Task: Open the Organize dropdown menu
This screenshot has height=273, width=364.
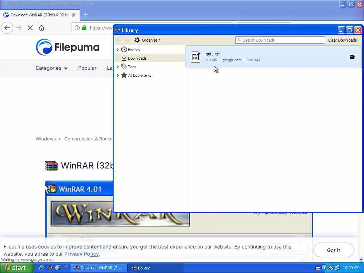Action: pyautogui.click(x=148, y=40)
